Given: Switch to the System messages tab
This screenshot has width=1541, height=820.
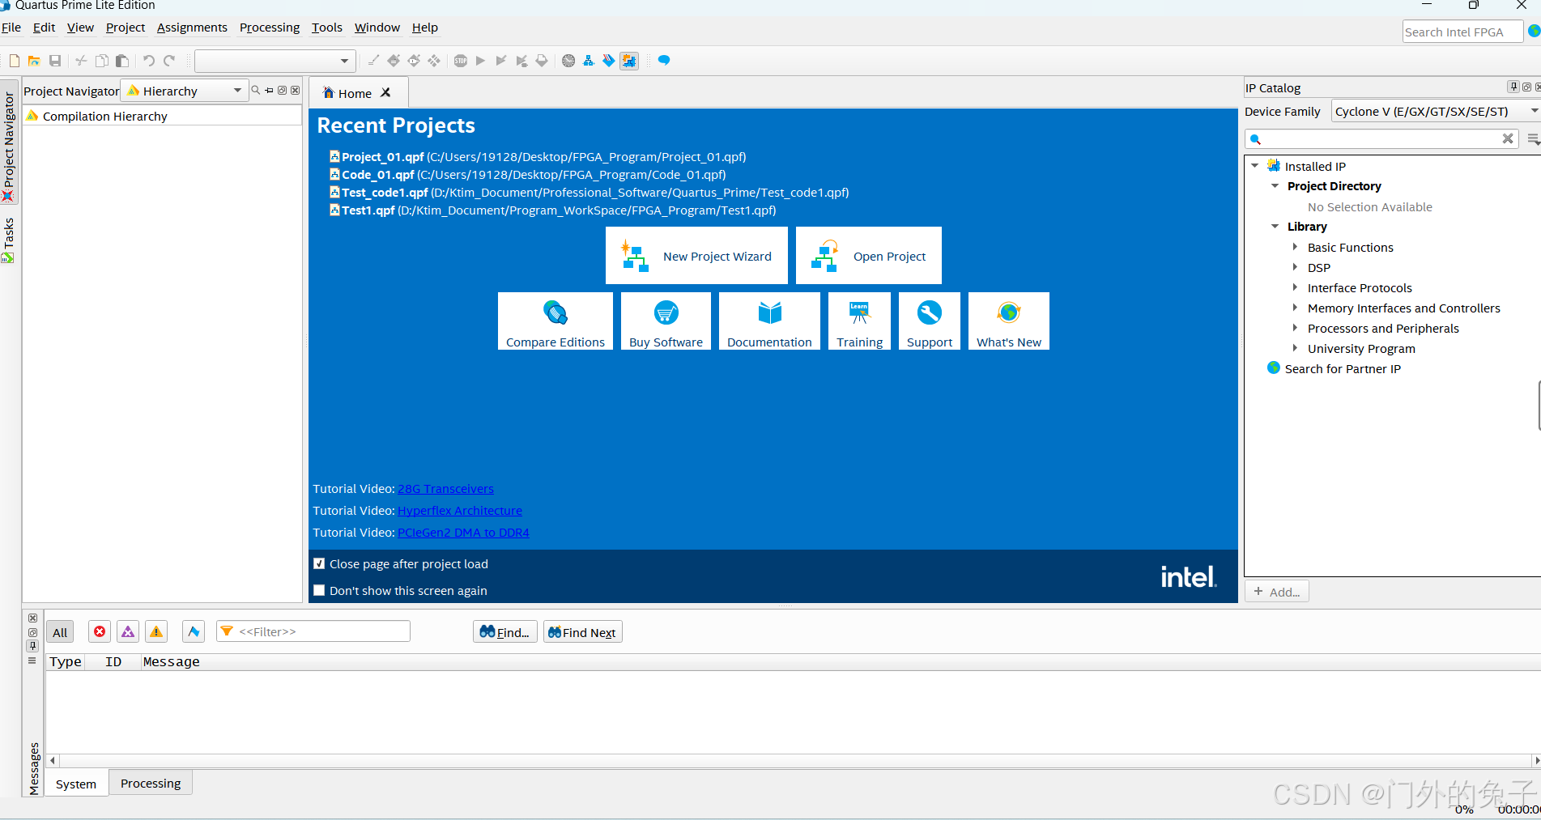Looking at the screenshot, I should tap(76, 784).
